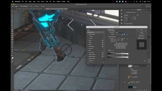Select the Magic Wand tool
162x91 pixels.
pos(12,17)
